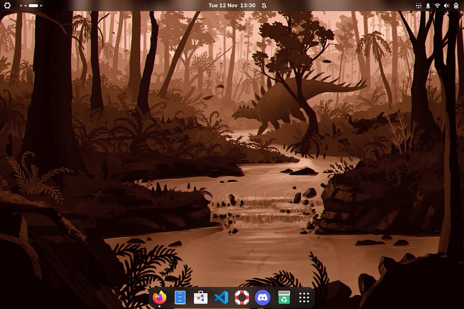Click the logo button in top-left corner
This screenshot has width=464, height=309.
click(x=8, y=5)
